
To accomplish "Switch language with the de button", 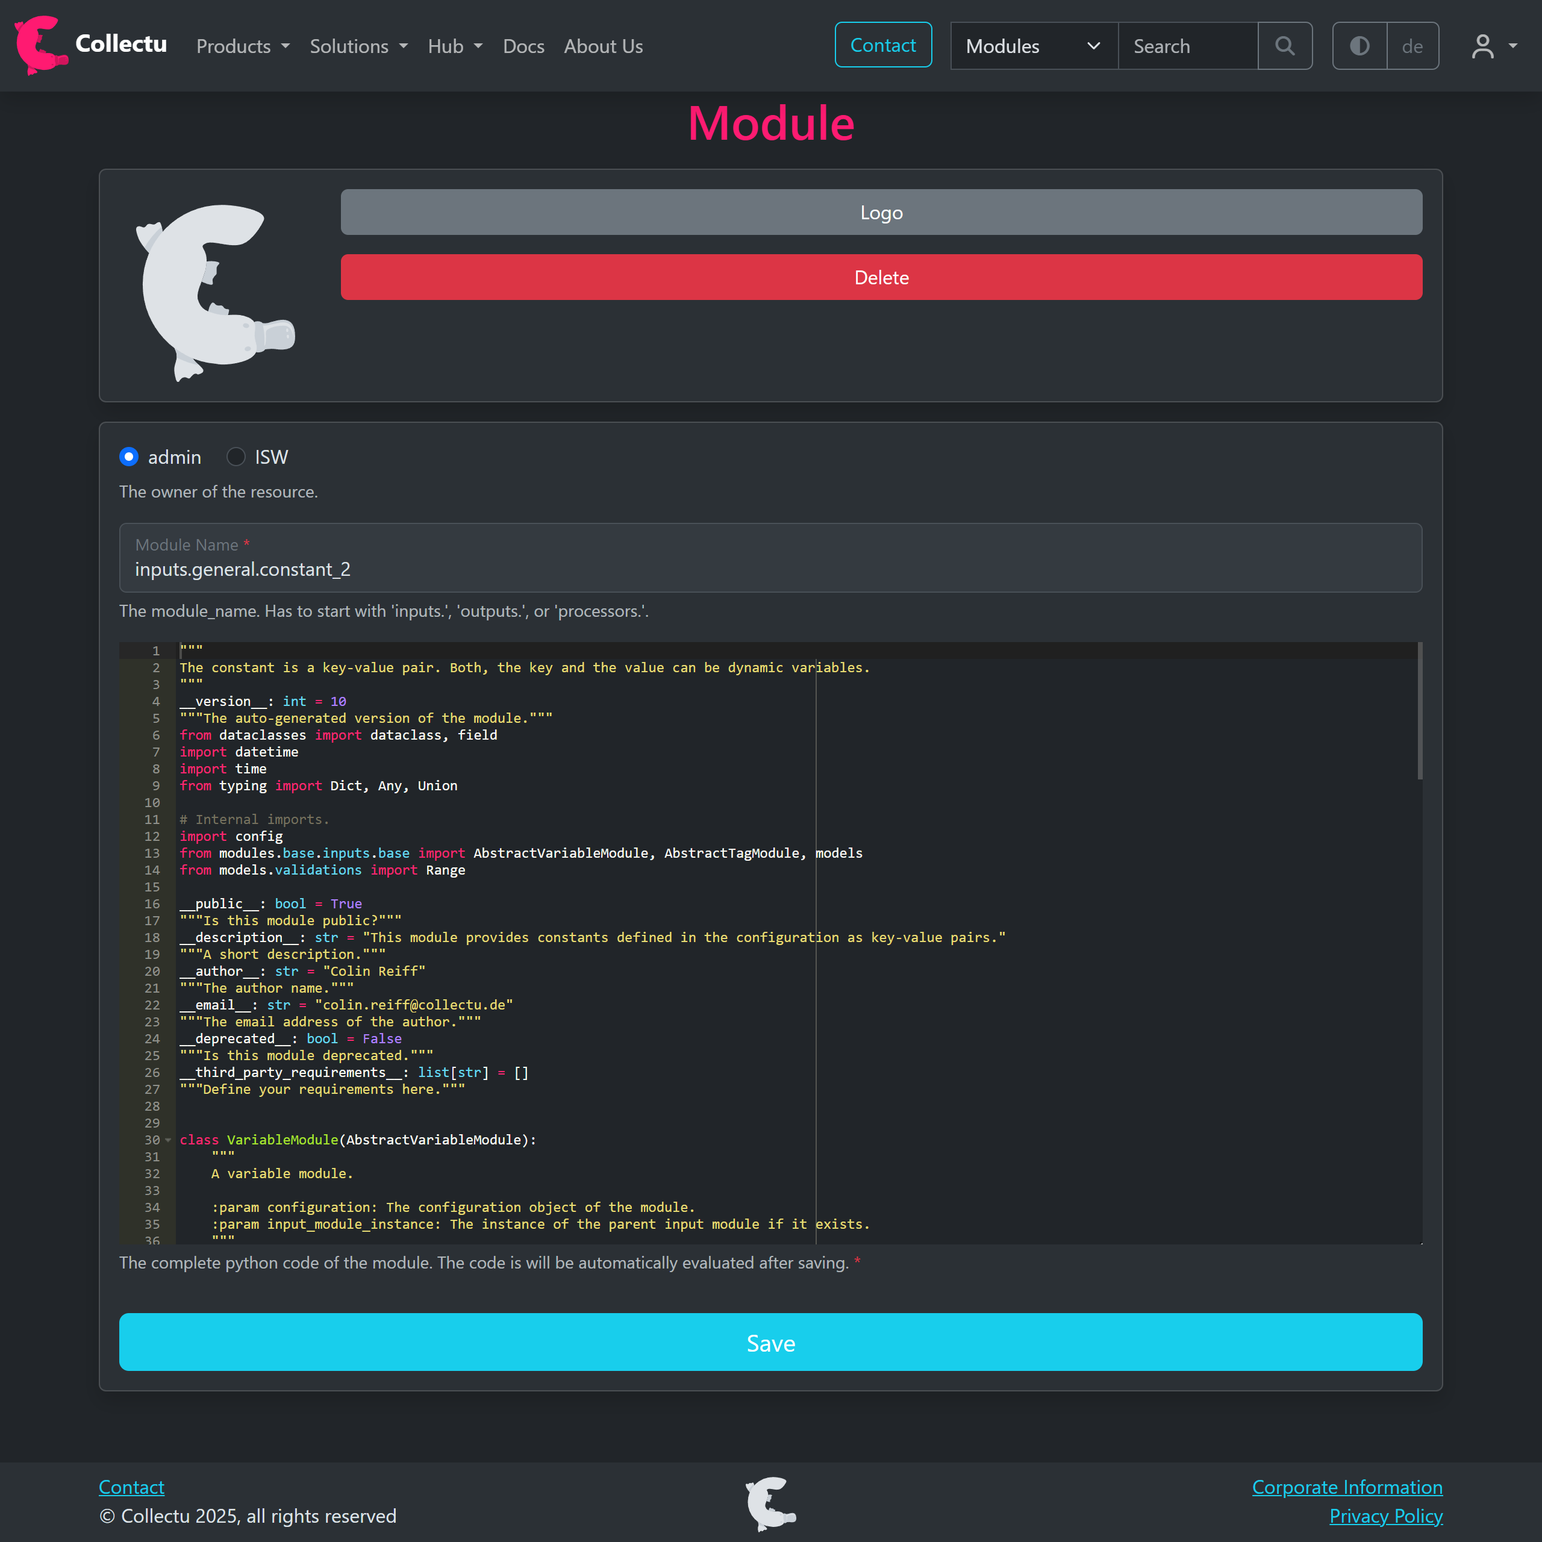I will click(1412, 46).
